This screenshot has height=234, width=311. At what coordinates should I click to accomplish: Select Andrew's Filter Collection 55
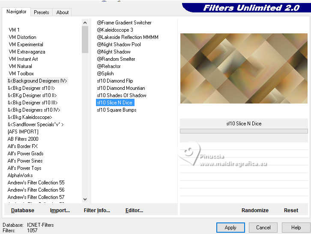[36, 183]
